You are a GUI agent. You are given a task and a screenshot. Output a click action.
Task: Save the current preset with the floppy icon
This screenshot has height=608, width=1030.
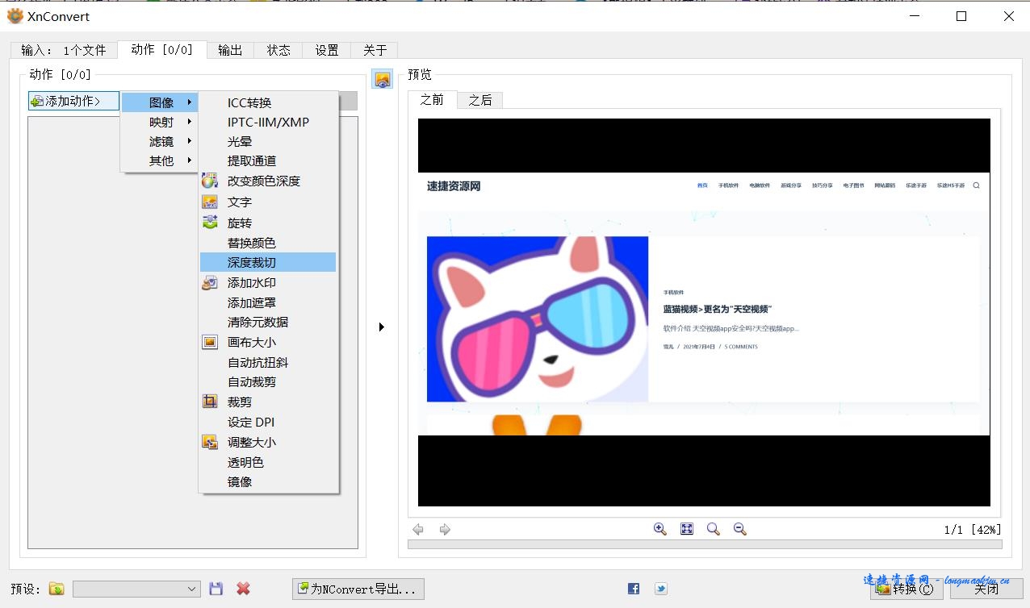[216, 589]
